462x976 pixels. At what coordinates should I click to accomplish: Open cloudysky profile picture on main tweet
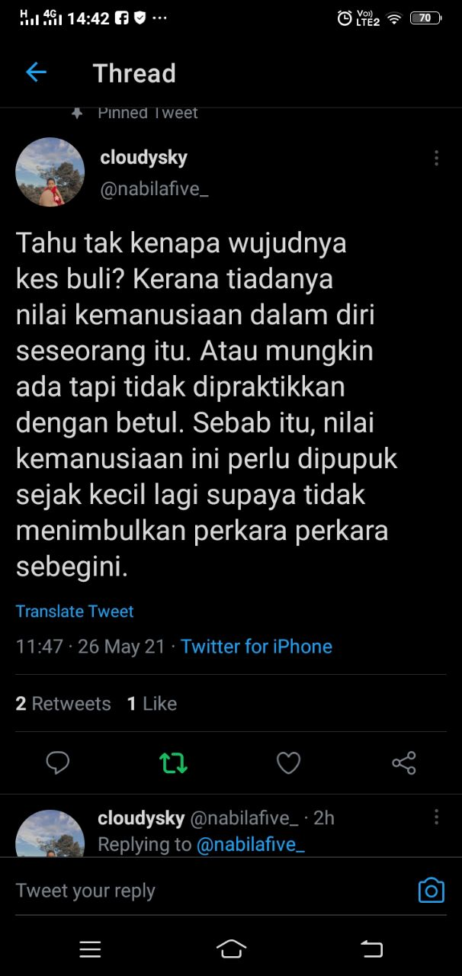(50, 172)
